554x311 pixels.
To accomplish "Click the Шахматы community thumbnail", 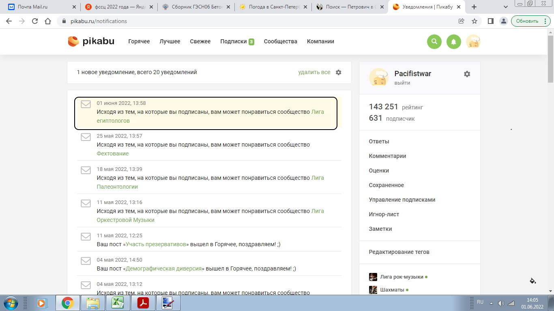I will 373,290.
